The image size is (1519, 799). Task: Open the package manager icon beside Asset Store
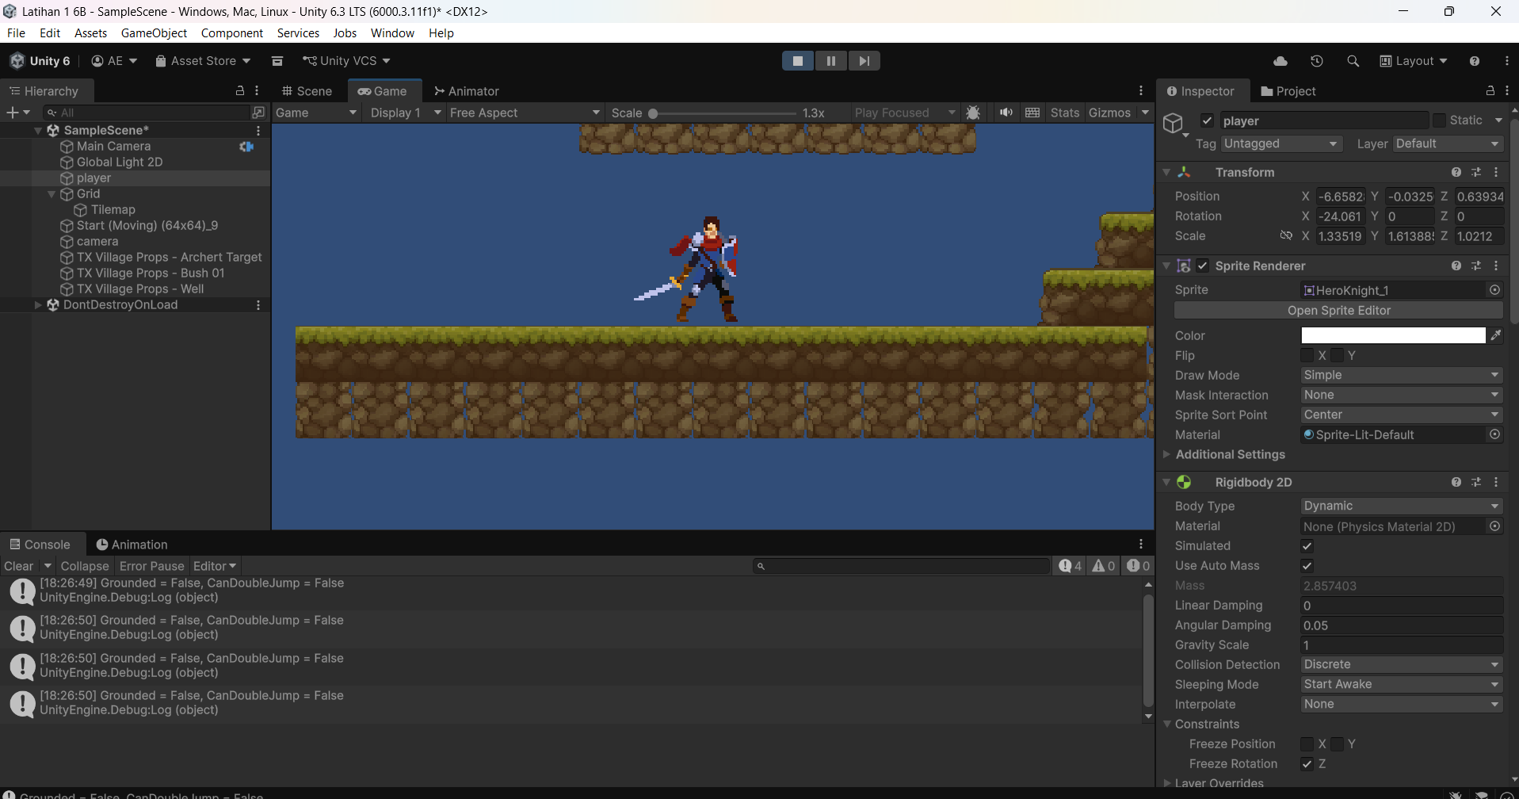point(277,61)
